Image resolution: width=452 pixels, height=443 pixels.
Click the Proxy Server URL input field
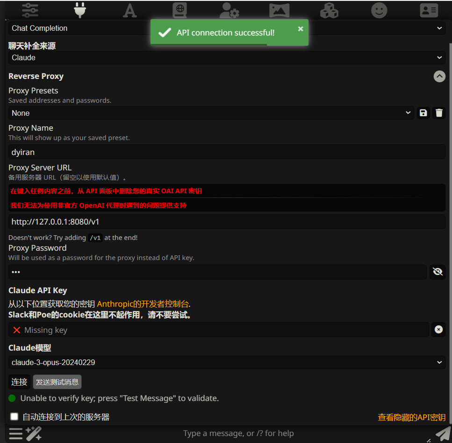(x=227, y=222)
